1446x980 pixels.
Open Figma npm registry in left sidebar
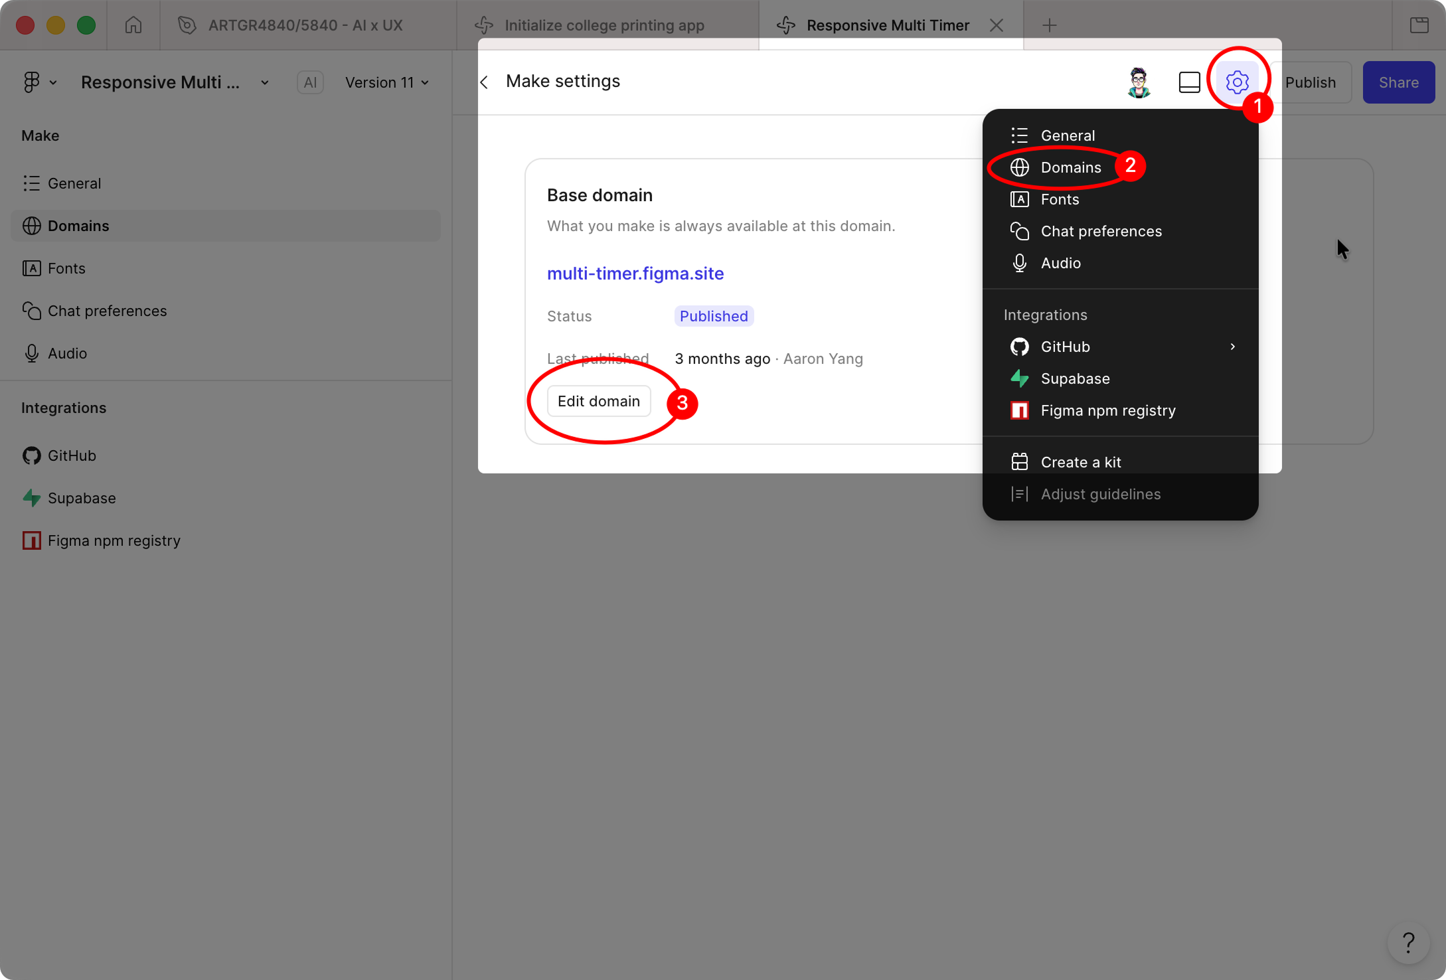[x=226, y=540]
